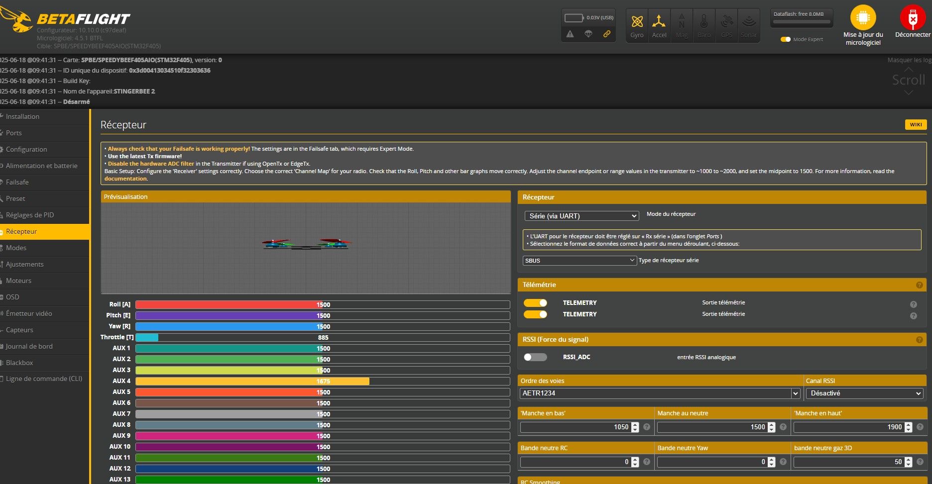Expand the SBUS serial receiver type dropdown
Viewport: 932px width, 484px height.
[580, 261]
